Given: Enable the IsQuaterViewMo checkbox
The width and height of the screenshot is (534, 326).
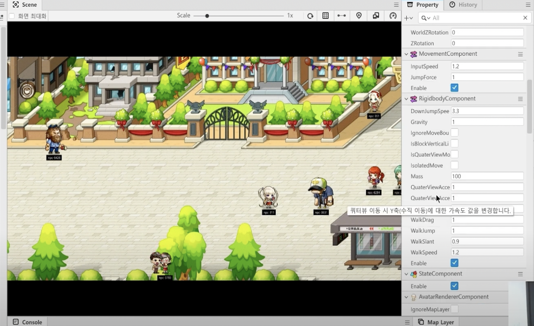Looking at the screenshot, I should click(x=454, y=154).
